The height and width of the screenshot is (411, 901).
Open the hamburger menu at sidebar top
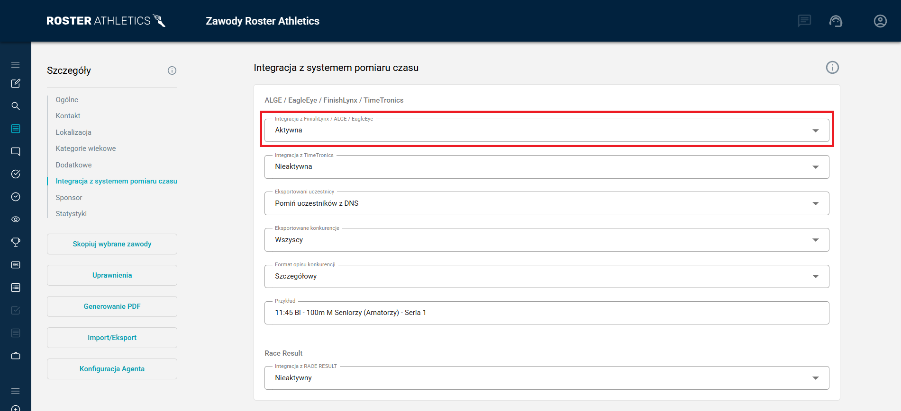point(16,65)
